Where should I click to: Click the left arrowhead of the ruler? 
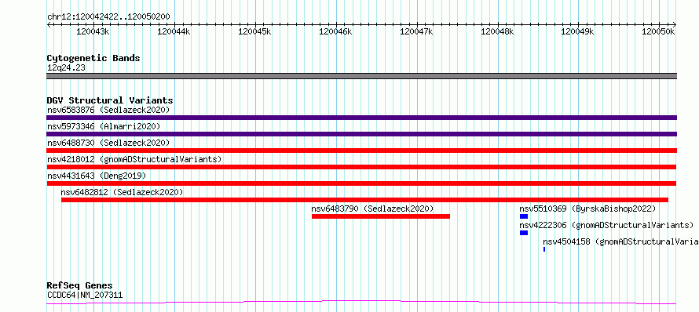point(49,25)
